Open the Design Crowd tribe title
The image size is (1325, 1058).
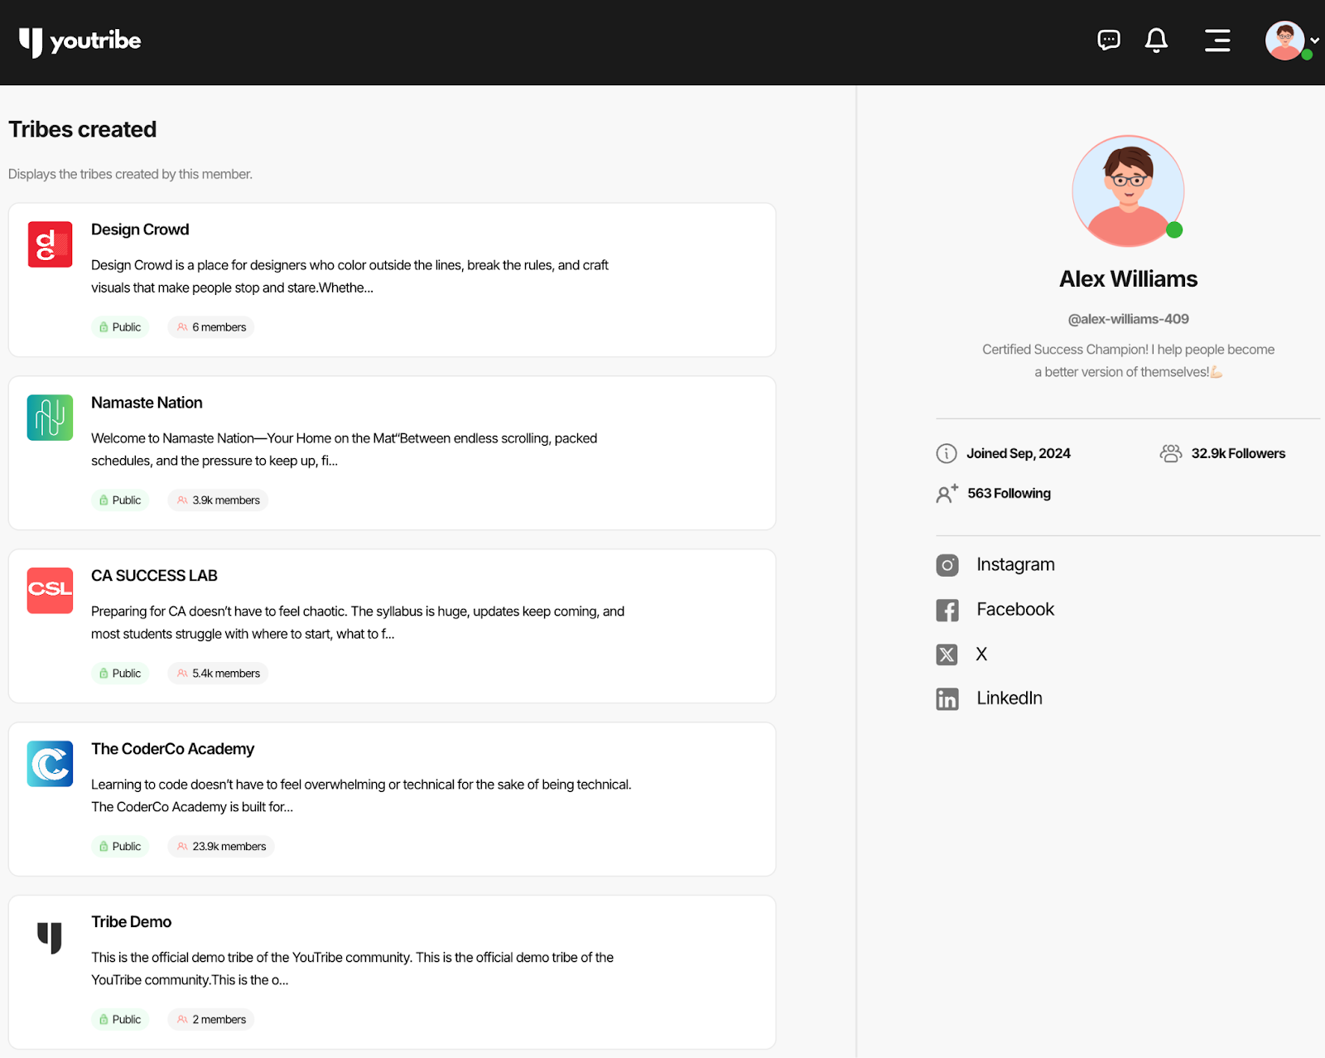[x=140, y=229]
